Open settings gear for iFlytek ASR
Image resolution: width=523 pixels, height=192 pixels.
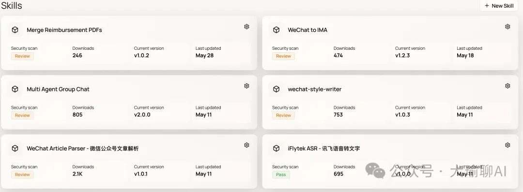508,145
